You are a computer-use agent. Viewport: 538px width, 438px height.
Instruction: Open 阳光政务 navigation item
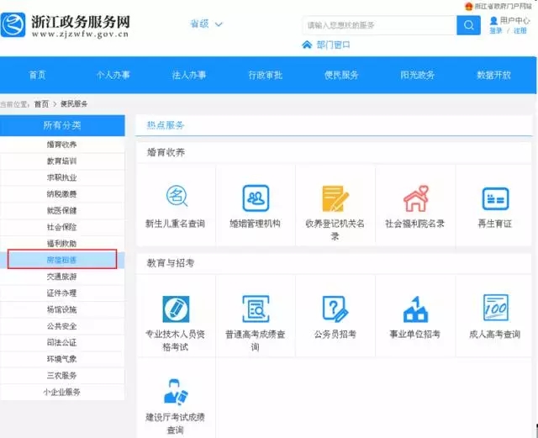pyautogui.click(x=418, y=75)
